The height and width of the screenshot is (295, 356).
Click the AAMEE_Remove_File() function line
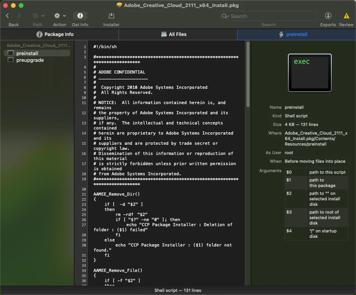coord(118,270)
